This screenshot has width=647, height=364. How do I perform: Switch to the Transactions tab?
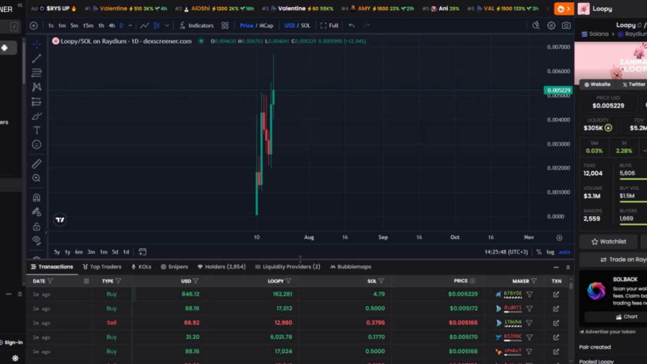coord(52,266)
